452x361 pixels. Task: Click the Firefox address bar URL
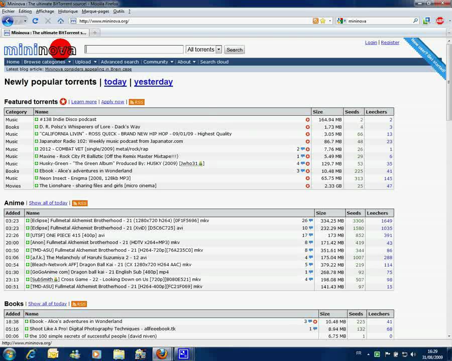104,21
